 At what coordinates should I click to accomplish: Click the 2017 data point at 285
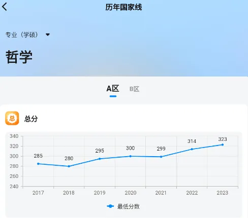click(38, 164)
